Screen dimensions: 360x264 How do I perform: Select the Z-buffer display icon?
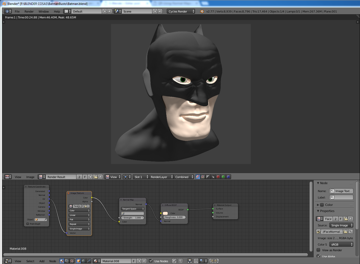coord(213,177)
